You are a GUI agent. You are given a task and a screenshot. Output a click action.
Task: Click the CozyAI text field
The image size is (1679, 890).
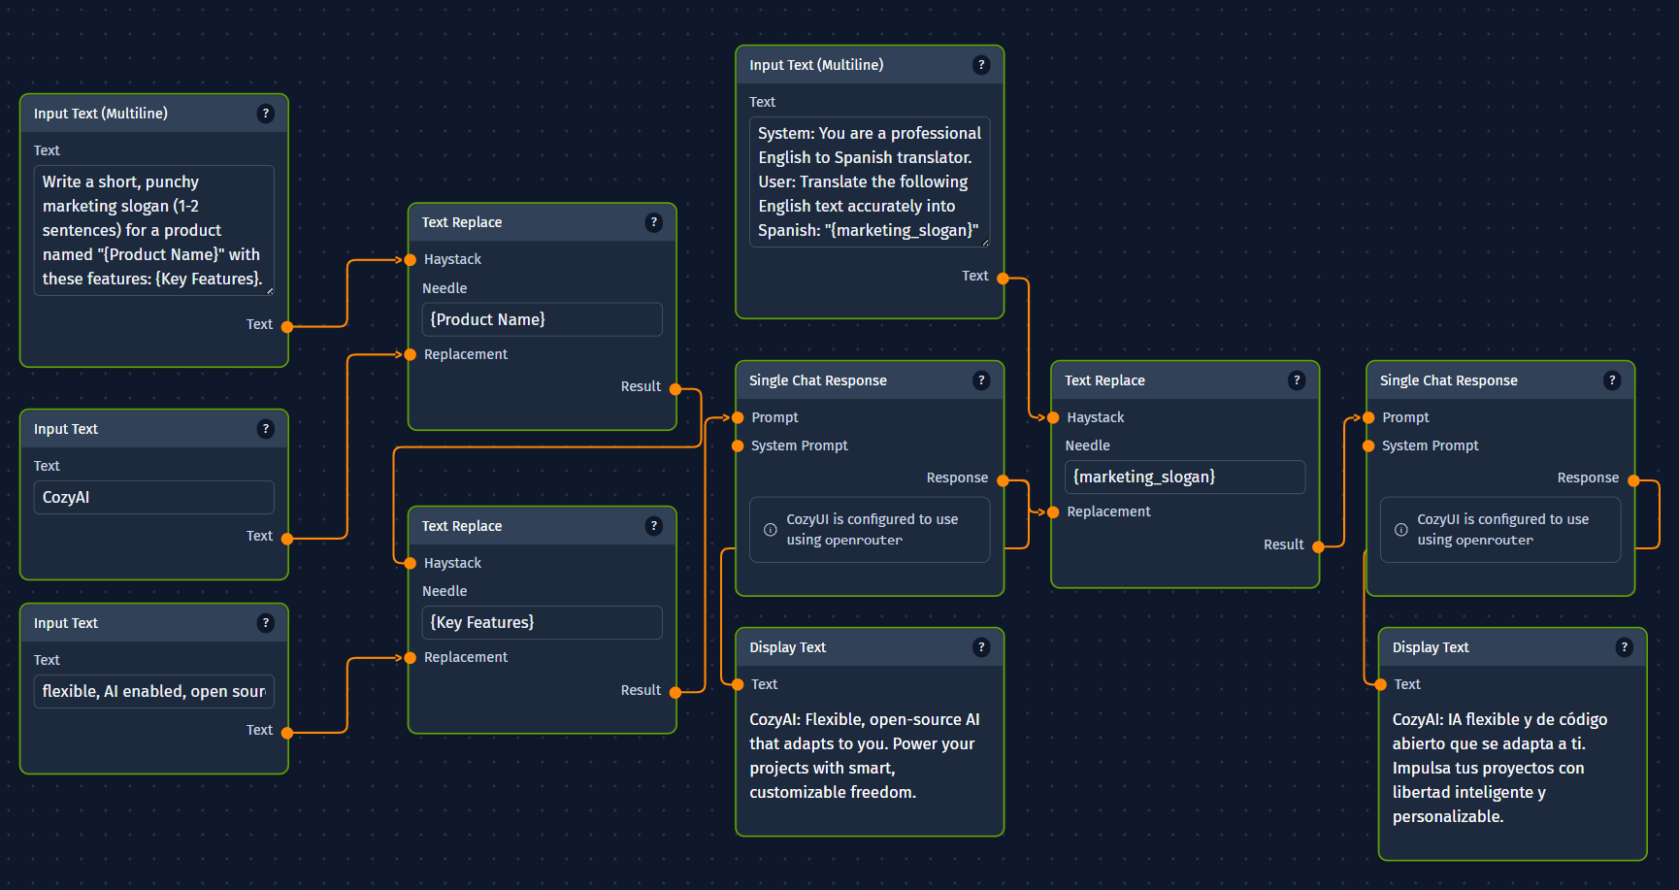(x=154, y=497)
